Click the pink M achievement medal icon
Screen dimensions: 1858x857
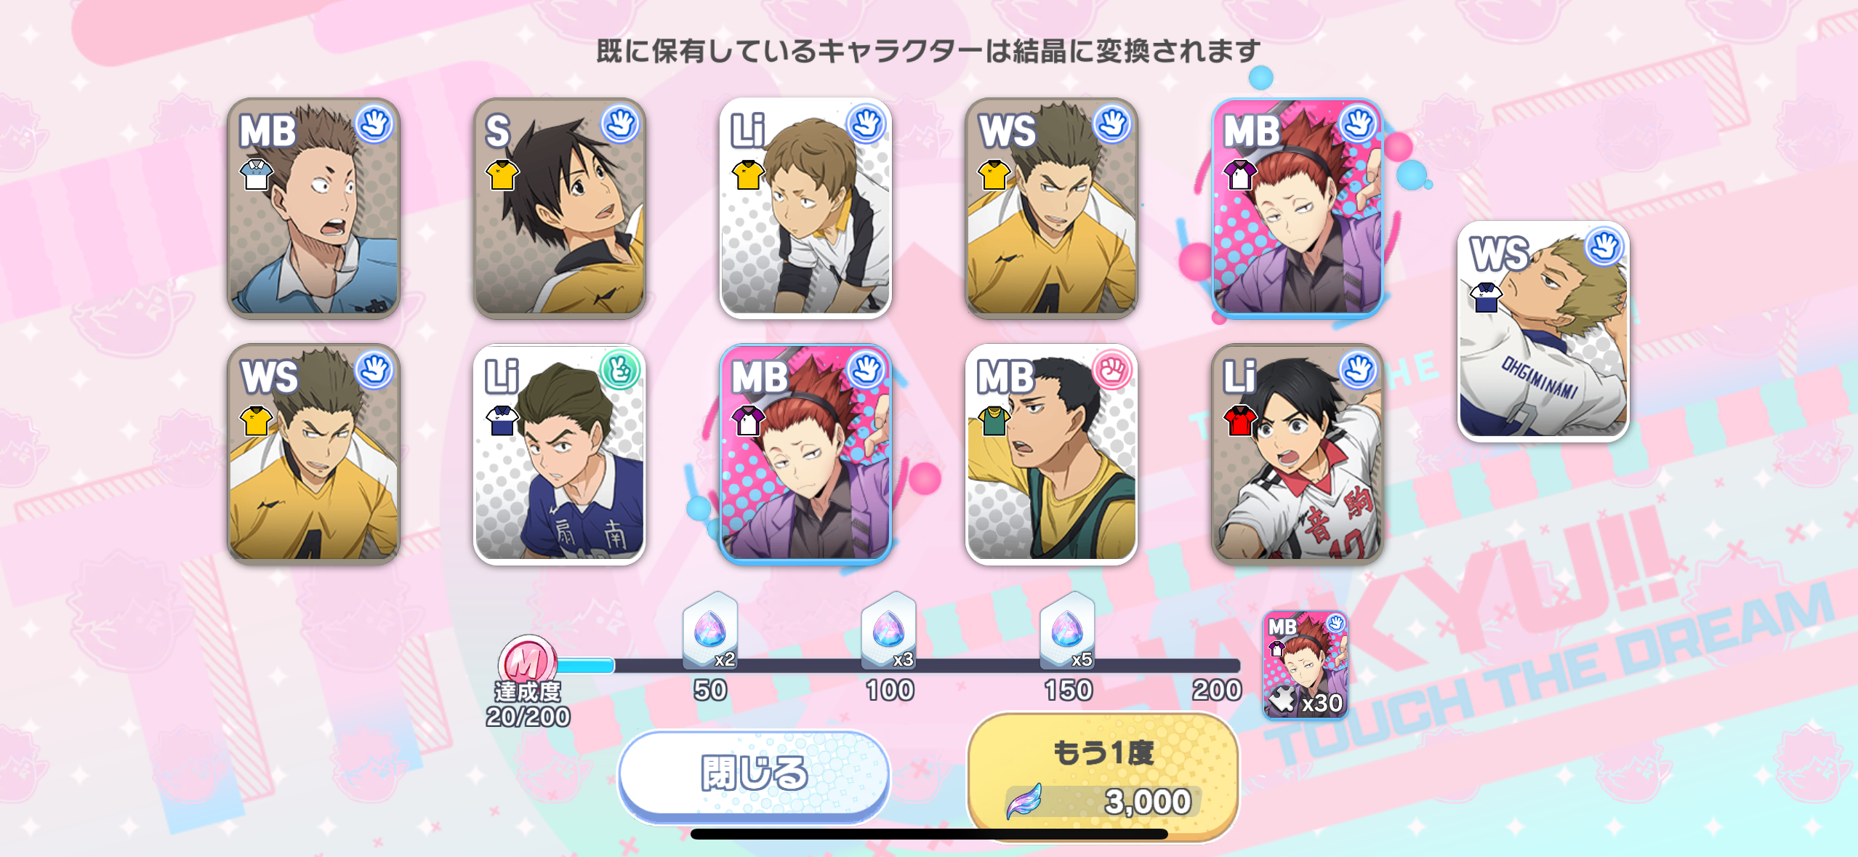pyautogui.click(x=527, y=661)
